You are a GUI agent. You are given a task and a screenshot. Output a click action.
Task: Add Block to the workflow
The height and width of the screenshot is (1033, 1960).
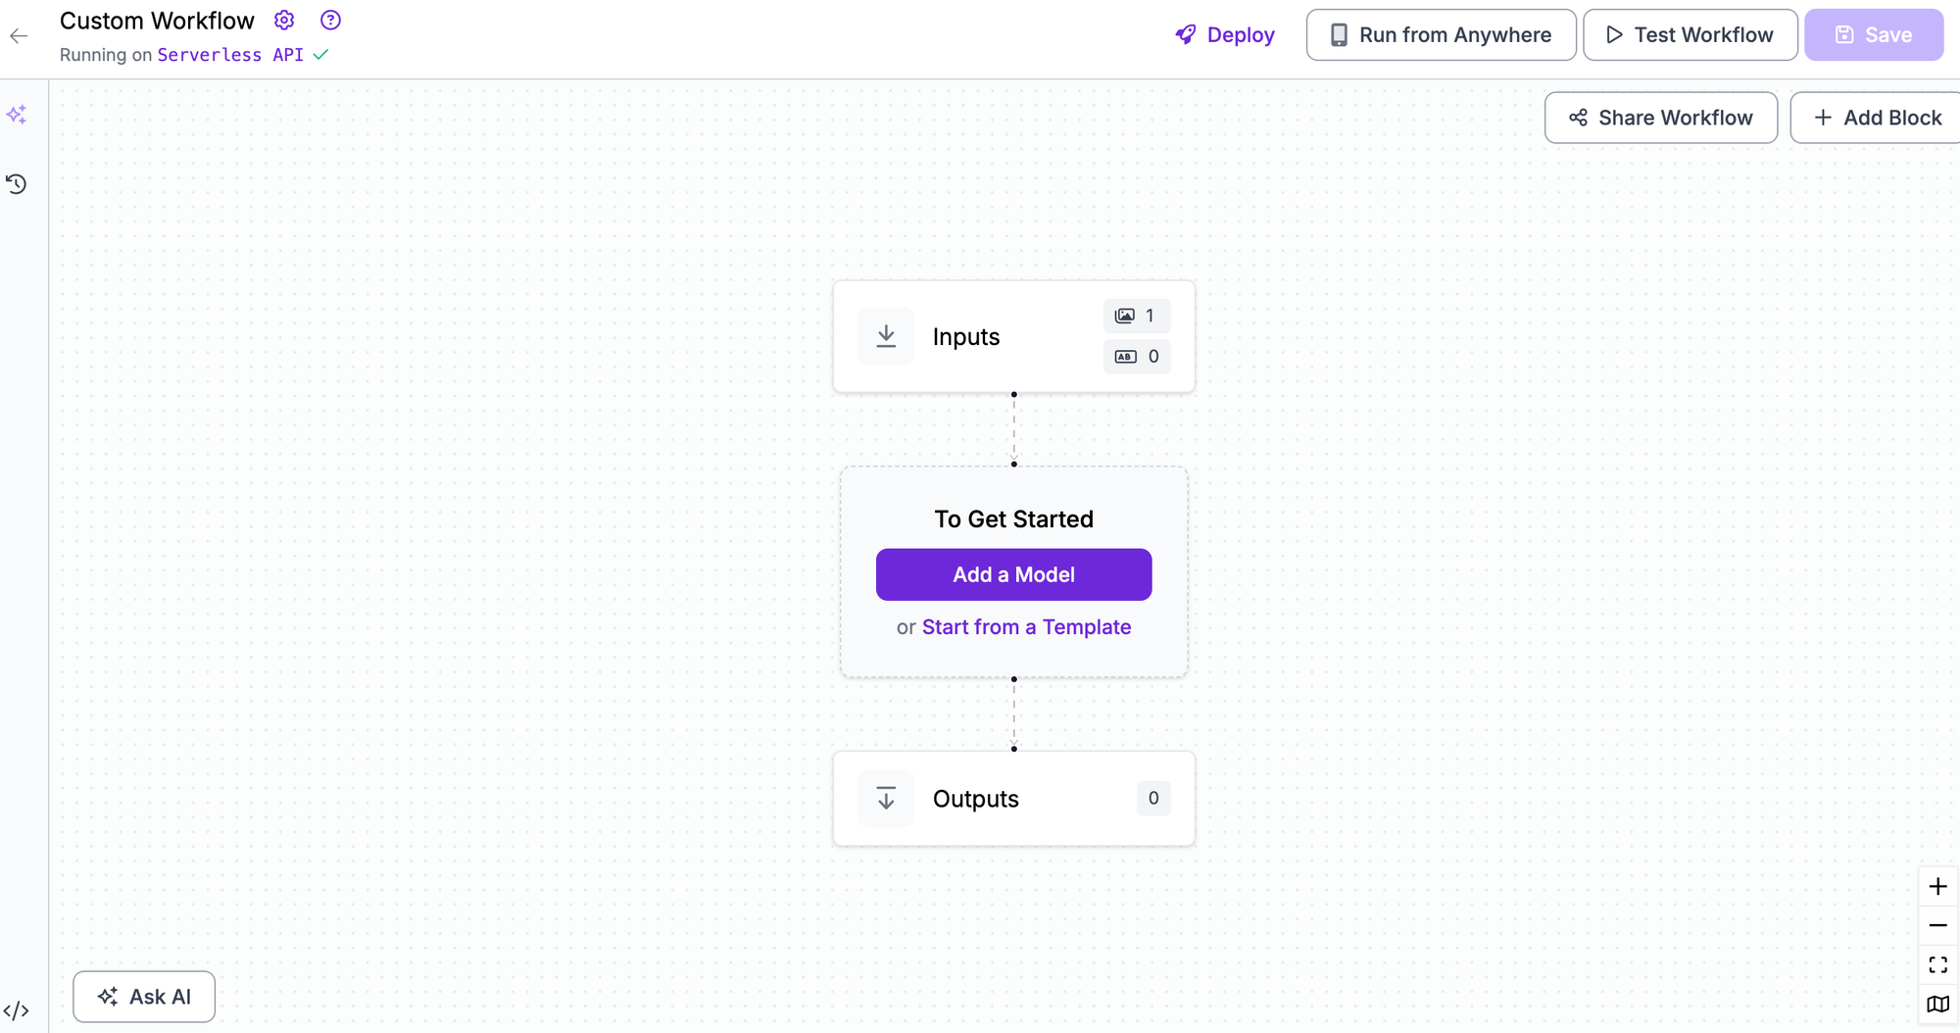(x=1877, y=118)
